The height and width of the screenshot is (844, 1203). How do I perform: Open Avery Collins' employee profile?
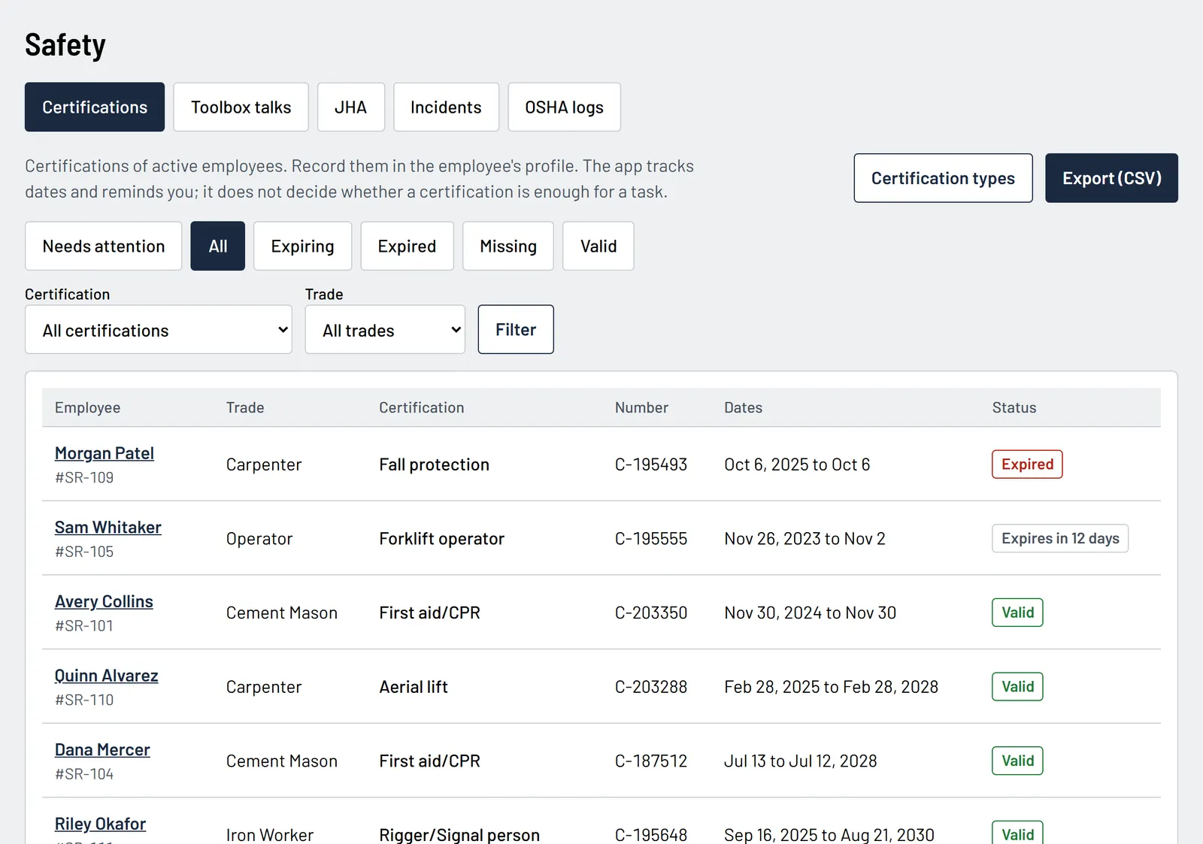pos(104,601)
